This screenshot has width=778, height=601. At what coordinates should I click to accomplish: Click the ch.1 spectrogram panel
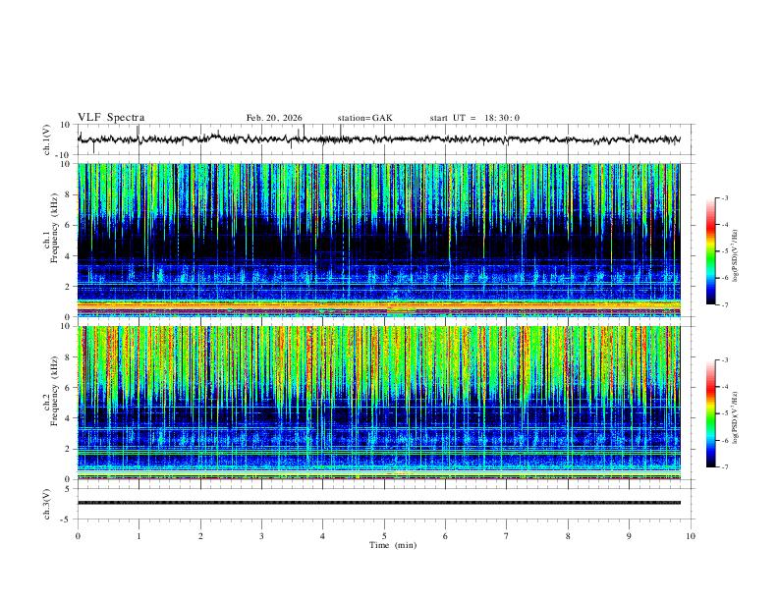coord(379,240)
